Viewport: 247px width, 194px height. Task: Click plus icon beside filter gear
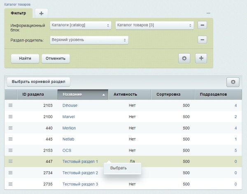point(201,58)
